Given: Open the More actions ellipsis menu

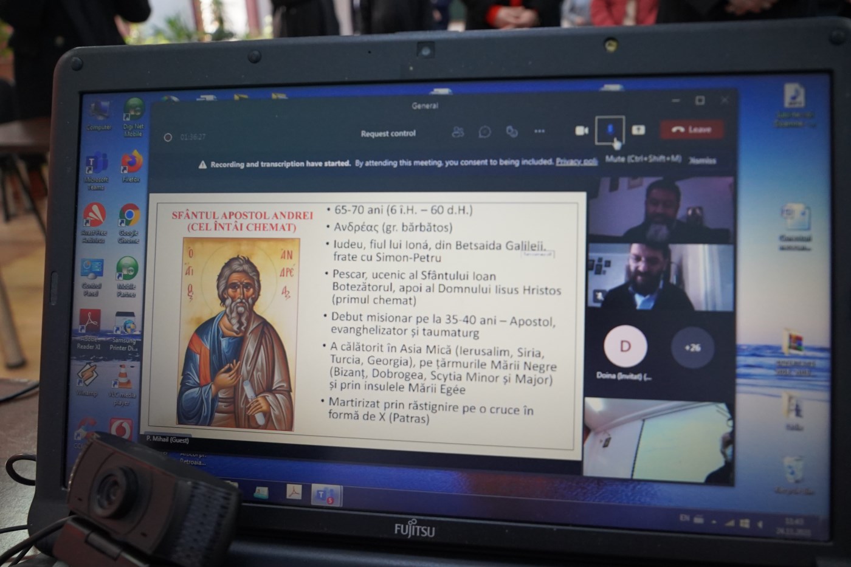Looking at the screenshot, I should point(539,131).
